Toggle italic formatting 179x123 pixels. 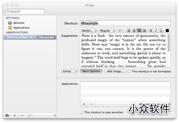click(156, 31)
